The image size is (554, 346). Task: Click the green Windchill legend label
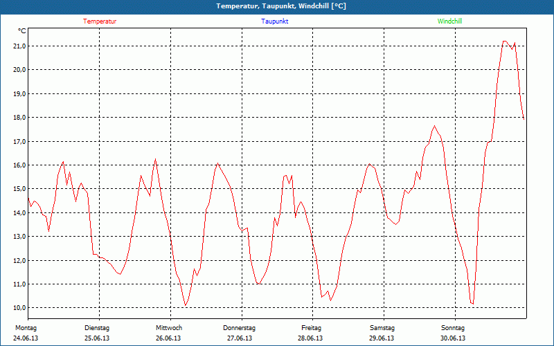click(x=449, y=21)
